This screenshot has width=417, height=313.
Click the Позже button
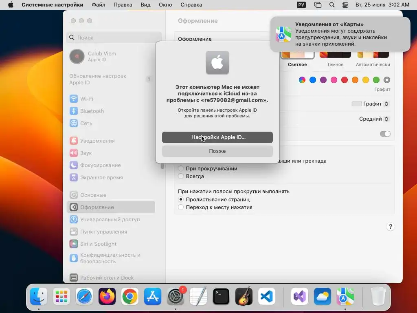click(x=217, y=151)
